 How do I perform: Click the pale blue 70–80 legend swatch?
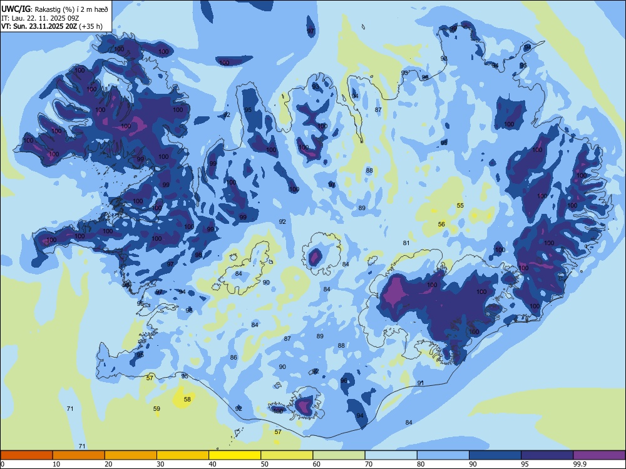pyautogui.click(x=391, y=455)
